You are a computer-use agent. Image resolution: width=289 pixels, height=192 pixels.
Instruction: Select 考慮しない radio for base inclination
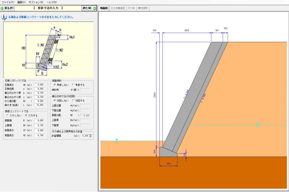(x=55, y=85)
